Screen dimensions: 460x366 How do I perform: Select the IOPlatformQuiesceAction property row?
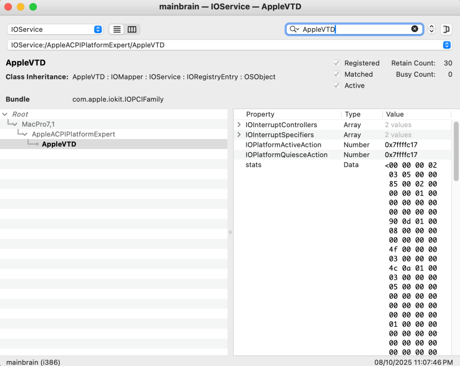342,155
